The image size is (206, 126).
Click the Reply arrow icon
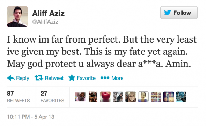coord(11,78)
